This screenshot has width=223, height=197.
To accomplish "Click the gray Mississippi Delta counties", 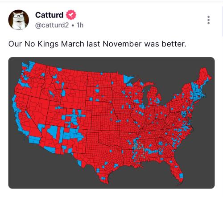I will point(138,148).
